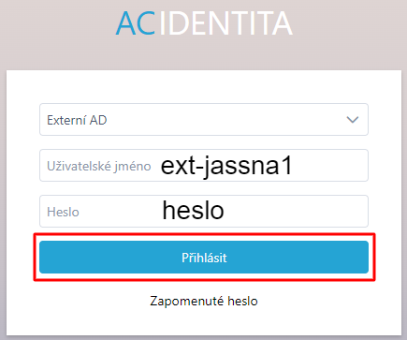Click the Přihlásit label text
This screenshot has height=340, width=407.
coord(204,258)
